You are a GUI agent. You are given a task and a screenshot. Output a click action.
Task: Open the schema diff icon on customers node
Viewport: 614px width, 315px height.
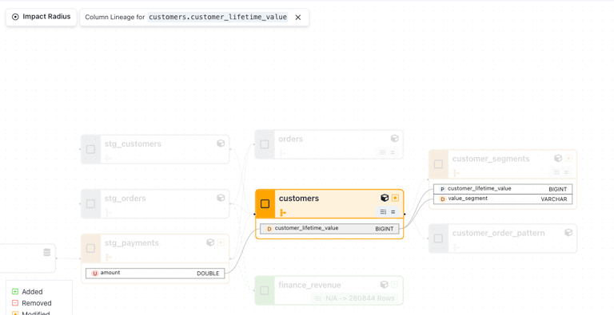[x=383, y=212]
